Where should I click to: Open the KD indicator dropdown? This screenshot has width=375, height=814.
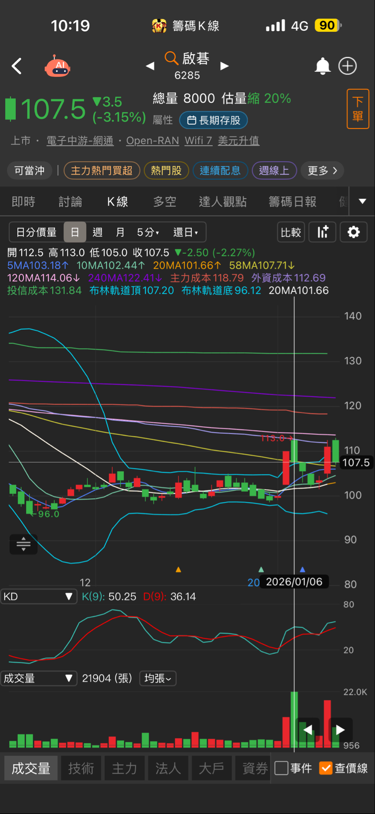[x=38, y=597]
